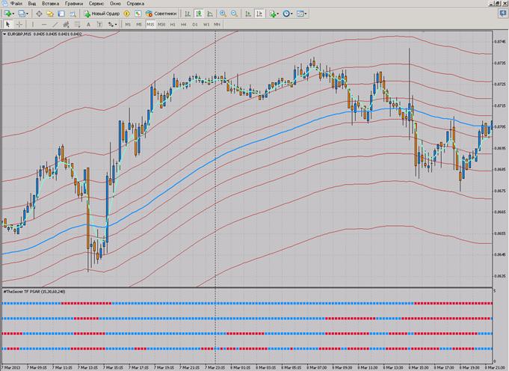Select the H1 timeframe
This screenshot has height=371, width=509.
pos(173,25)
